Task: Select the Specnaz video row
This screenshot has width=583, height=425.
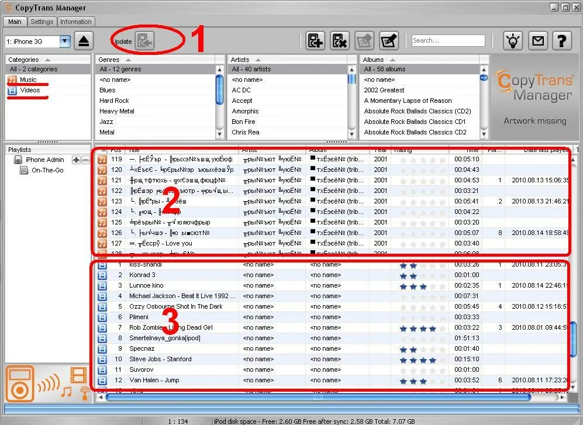Action: coord(332,349)
